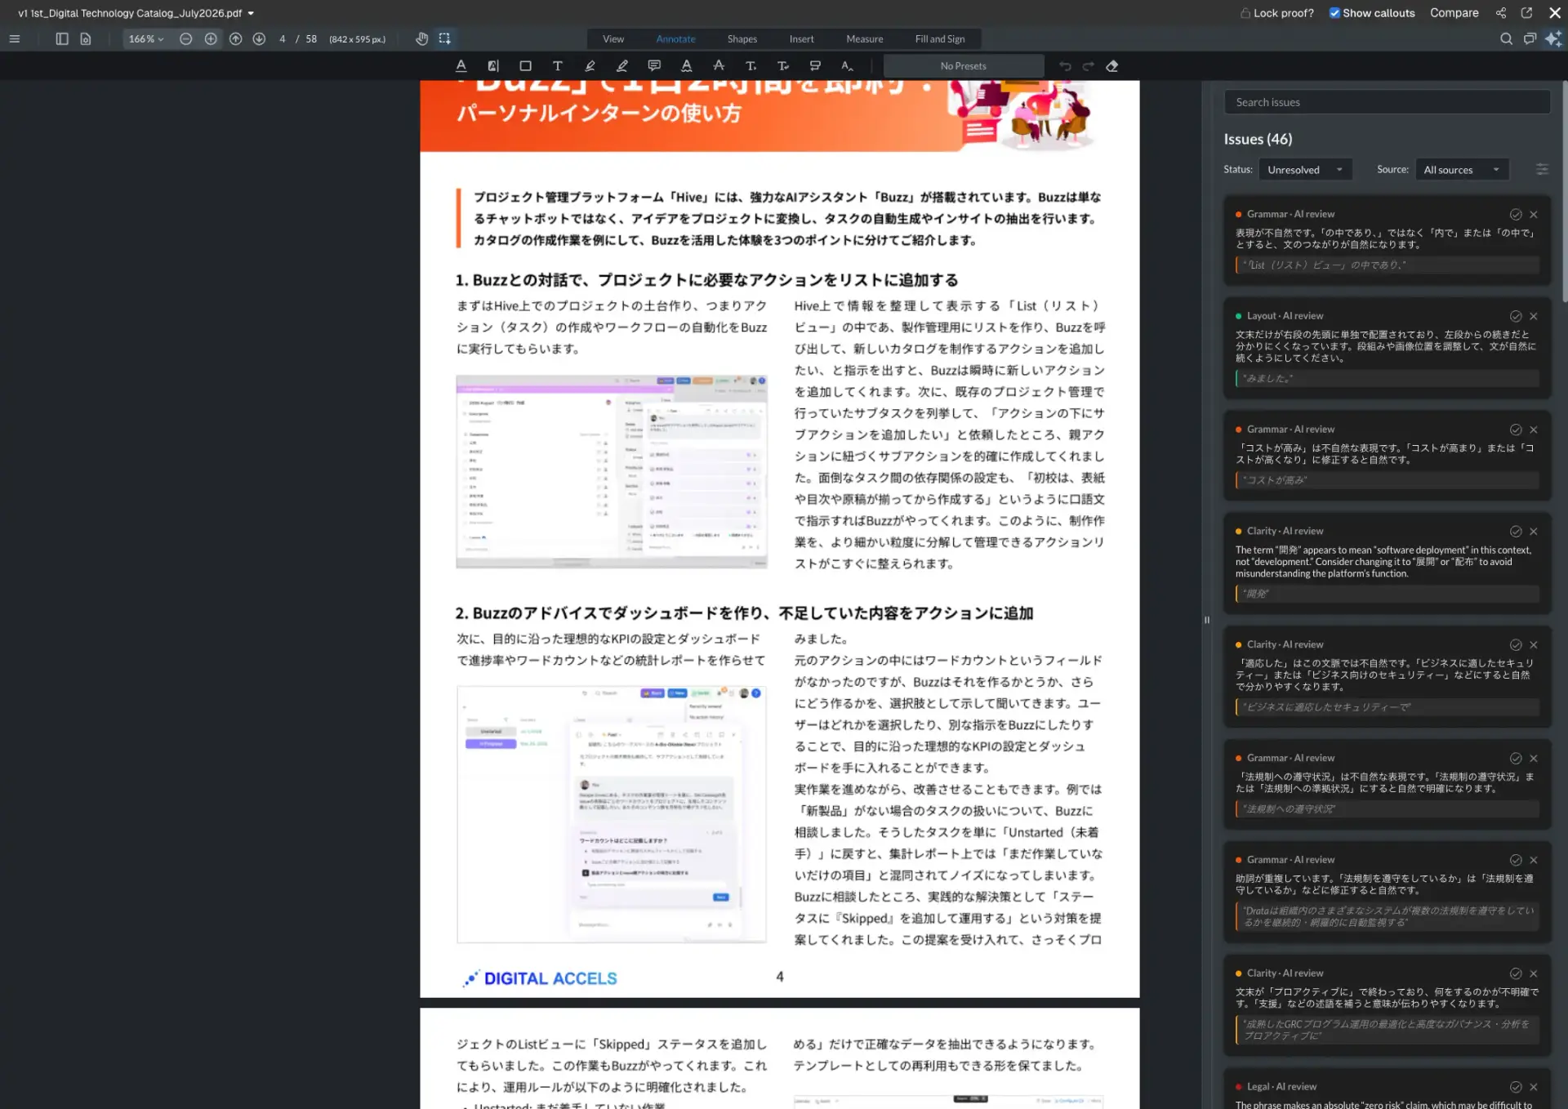This screenshot has width=1568, height=1109.
Task: Switch to the Measure tab
Action: (x=865, y=38)
